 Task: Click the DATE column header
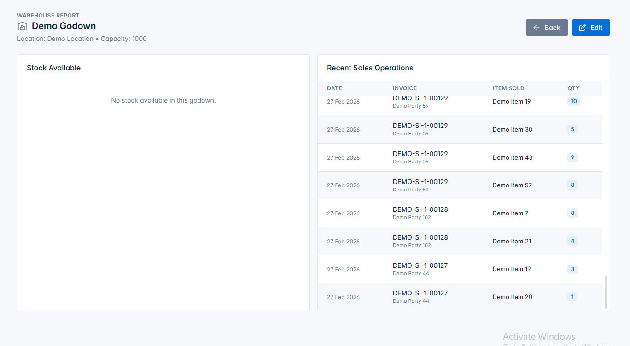coord(334,88)
